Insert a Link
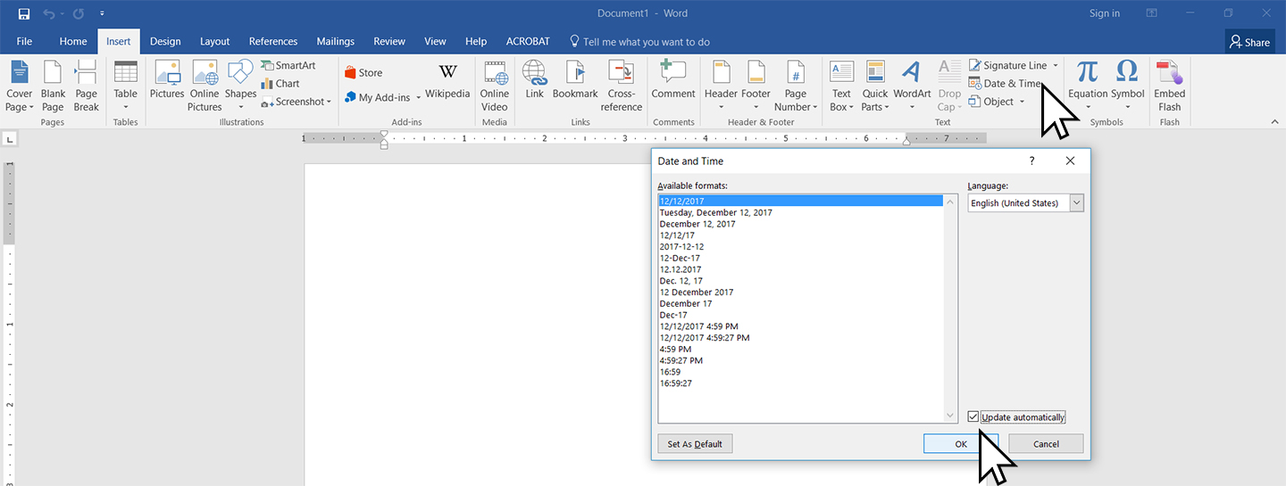Image resolution: width=1286 pixels, height=486 pixels. tap(535, 80)
